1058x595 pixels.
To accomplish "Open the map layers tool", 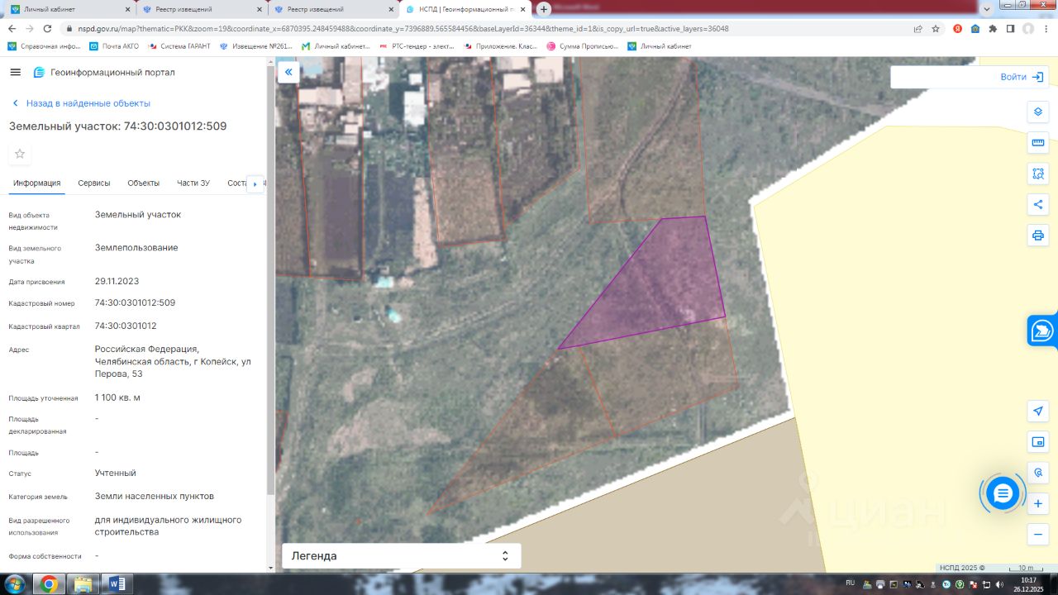I will click(x=1038, y=112).
